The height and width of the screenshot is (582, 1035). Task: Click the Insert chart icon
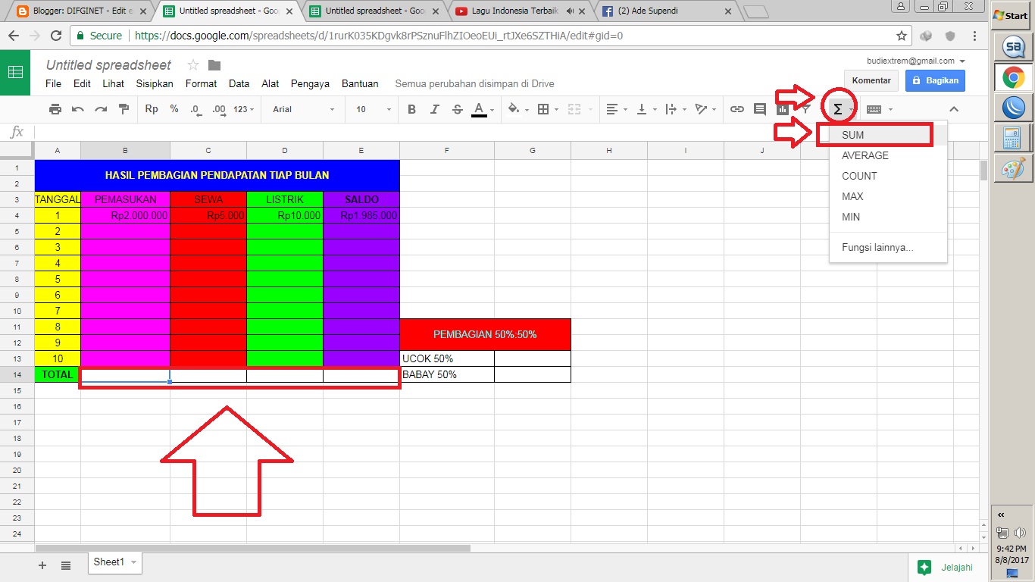coord(782,109)
